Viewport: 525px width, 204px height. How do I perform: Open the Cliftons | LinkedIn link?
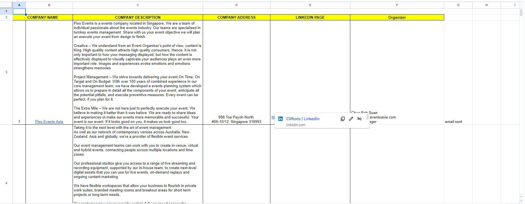tap(303, 119)
